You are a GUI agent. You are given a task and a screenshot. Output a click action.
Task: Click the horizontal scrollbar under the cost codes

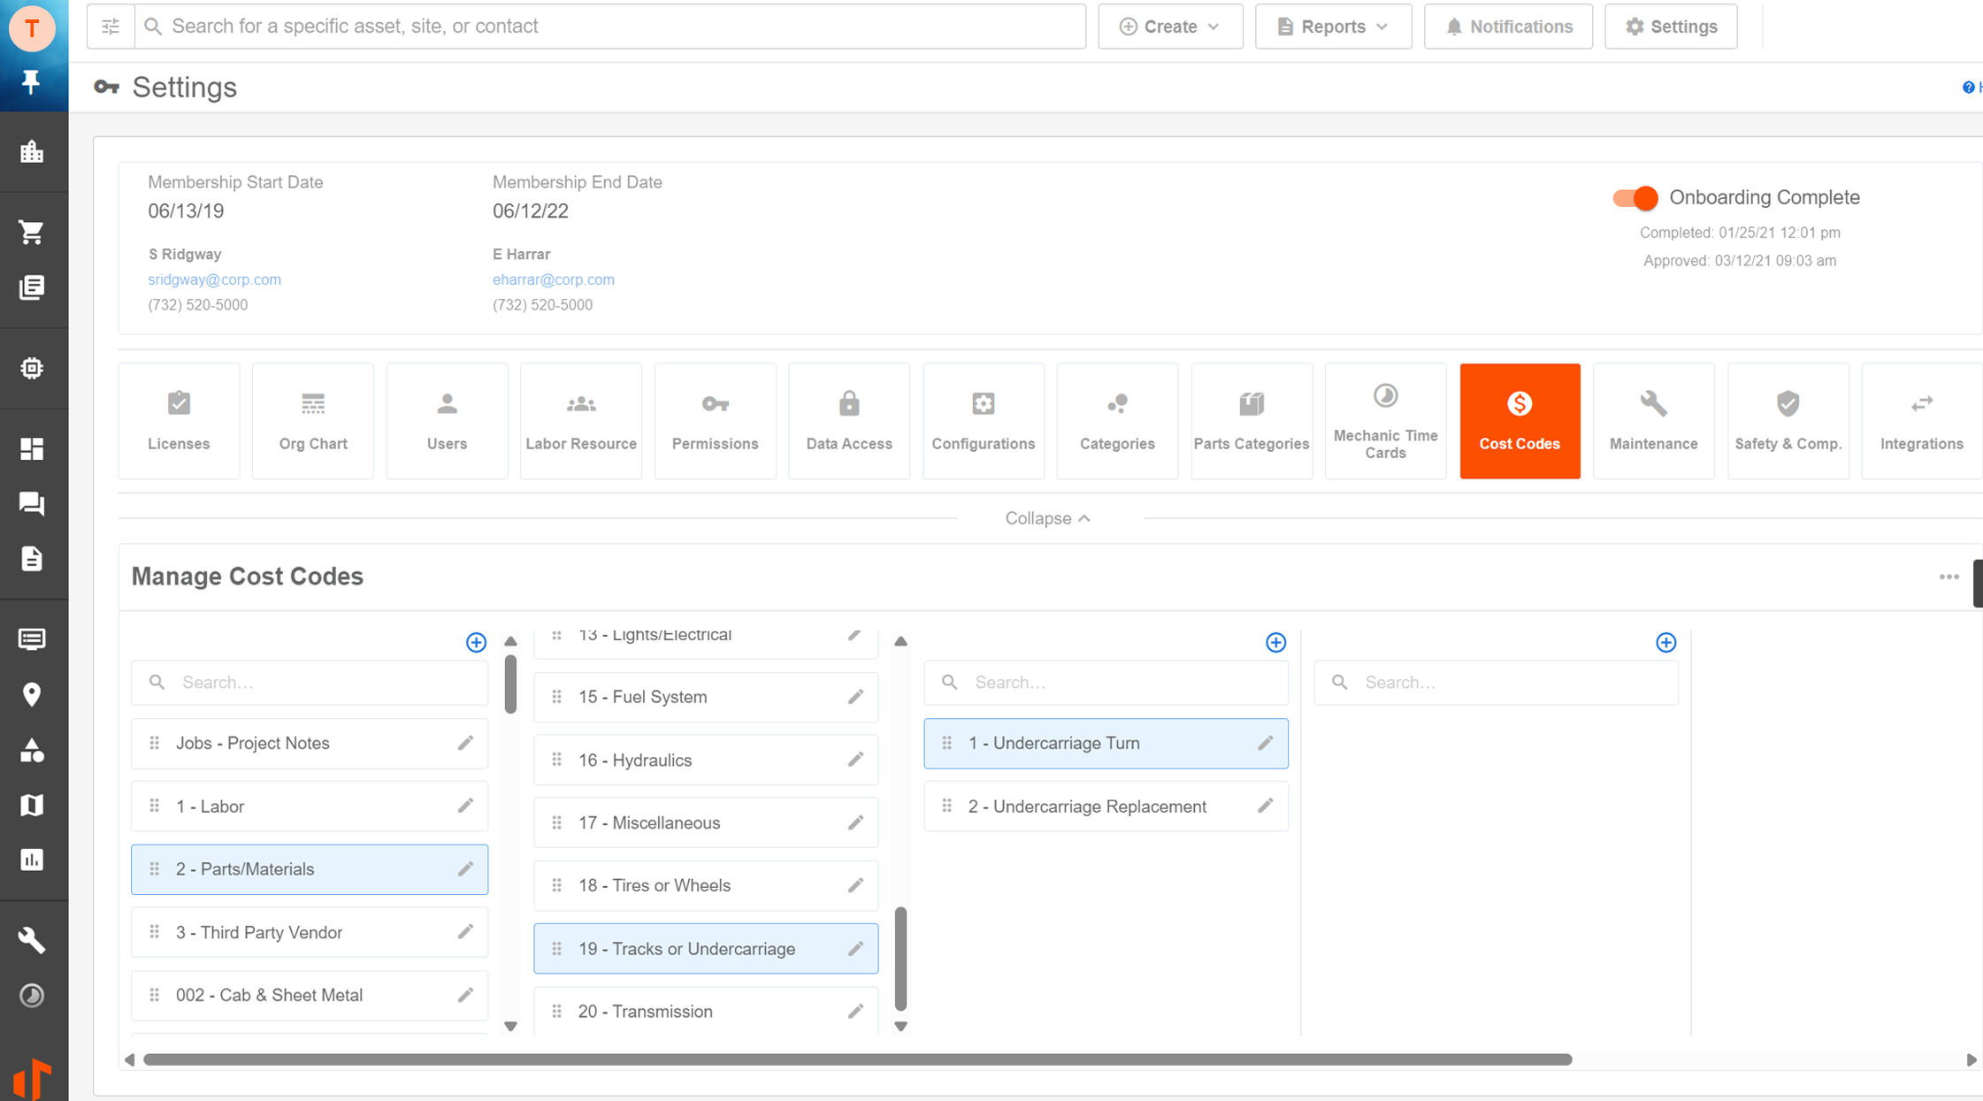[x=856, y=1059]
